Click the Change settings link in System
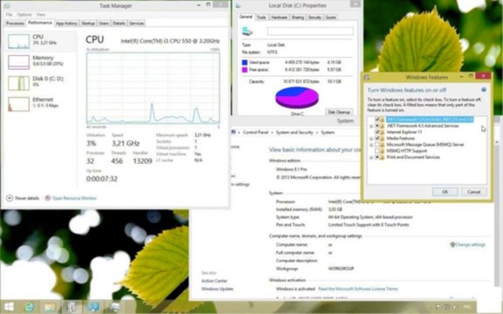The height and width of the screenshot is (314, 503). click(x=471, y=245)
